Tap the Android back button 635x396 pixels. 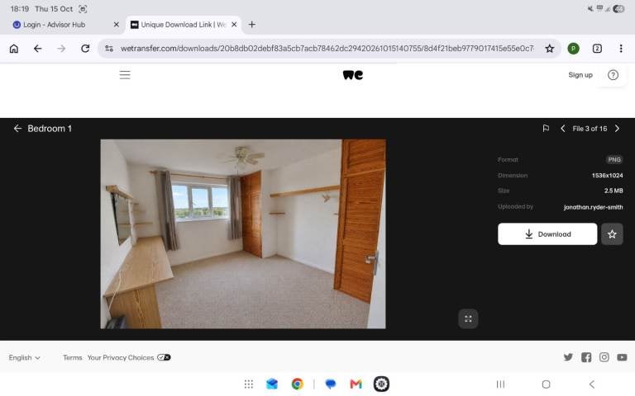(x=592, y=384)
